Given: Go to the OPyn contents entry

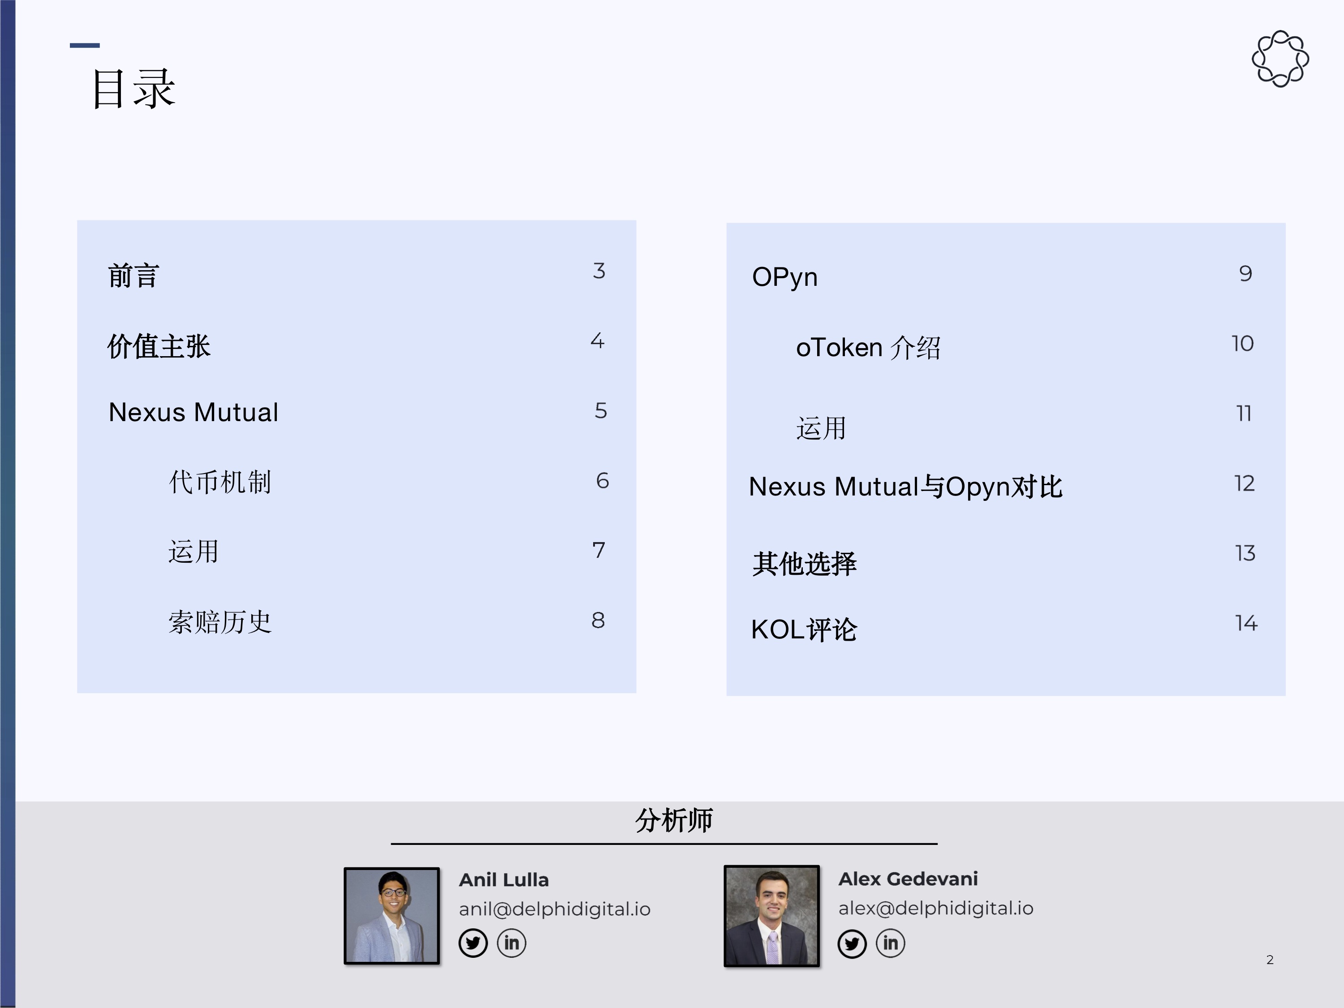Looking at the screenshot, I should (x=785, y=278).
